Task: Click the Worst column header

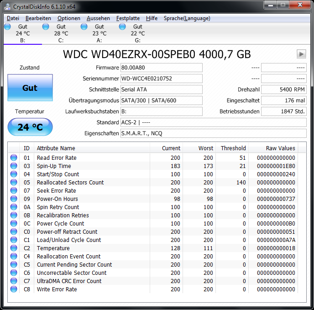Action: (199, 148)
